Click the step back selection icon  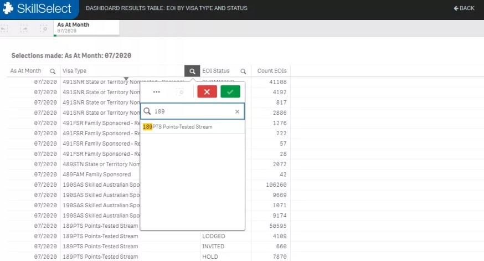point(5,28)
